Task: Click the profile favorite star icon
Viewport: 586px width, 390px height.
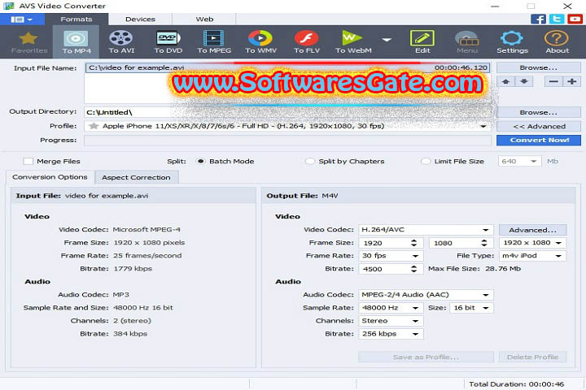Action: tap(94, 126)
